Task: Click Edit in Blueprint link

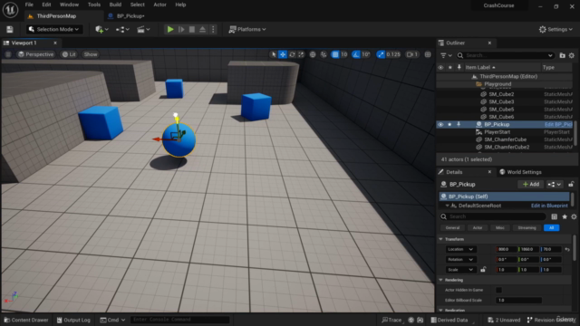Action: pos(549,206)
